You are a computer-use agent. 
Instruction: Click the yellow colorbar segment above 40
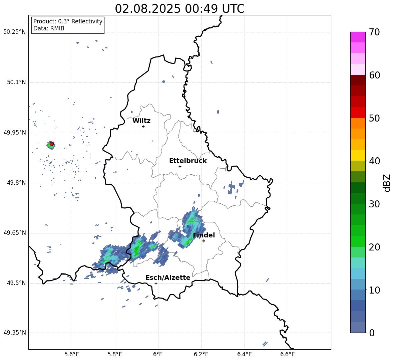point(358,155)
